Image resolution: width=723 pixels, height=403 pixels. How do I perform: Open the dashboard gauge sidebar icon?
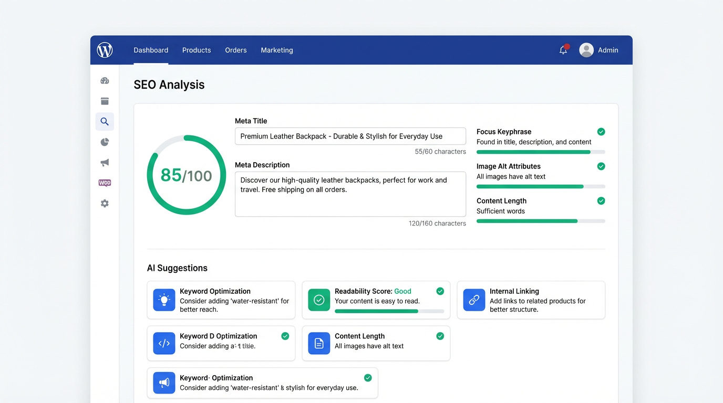tap(105, 81)
